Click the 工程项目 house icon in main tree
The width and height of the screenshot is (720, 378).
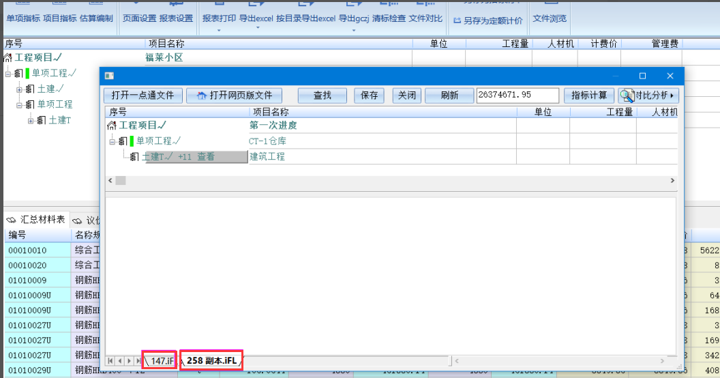coord(7,58)
